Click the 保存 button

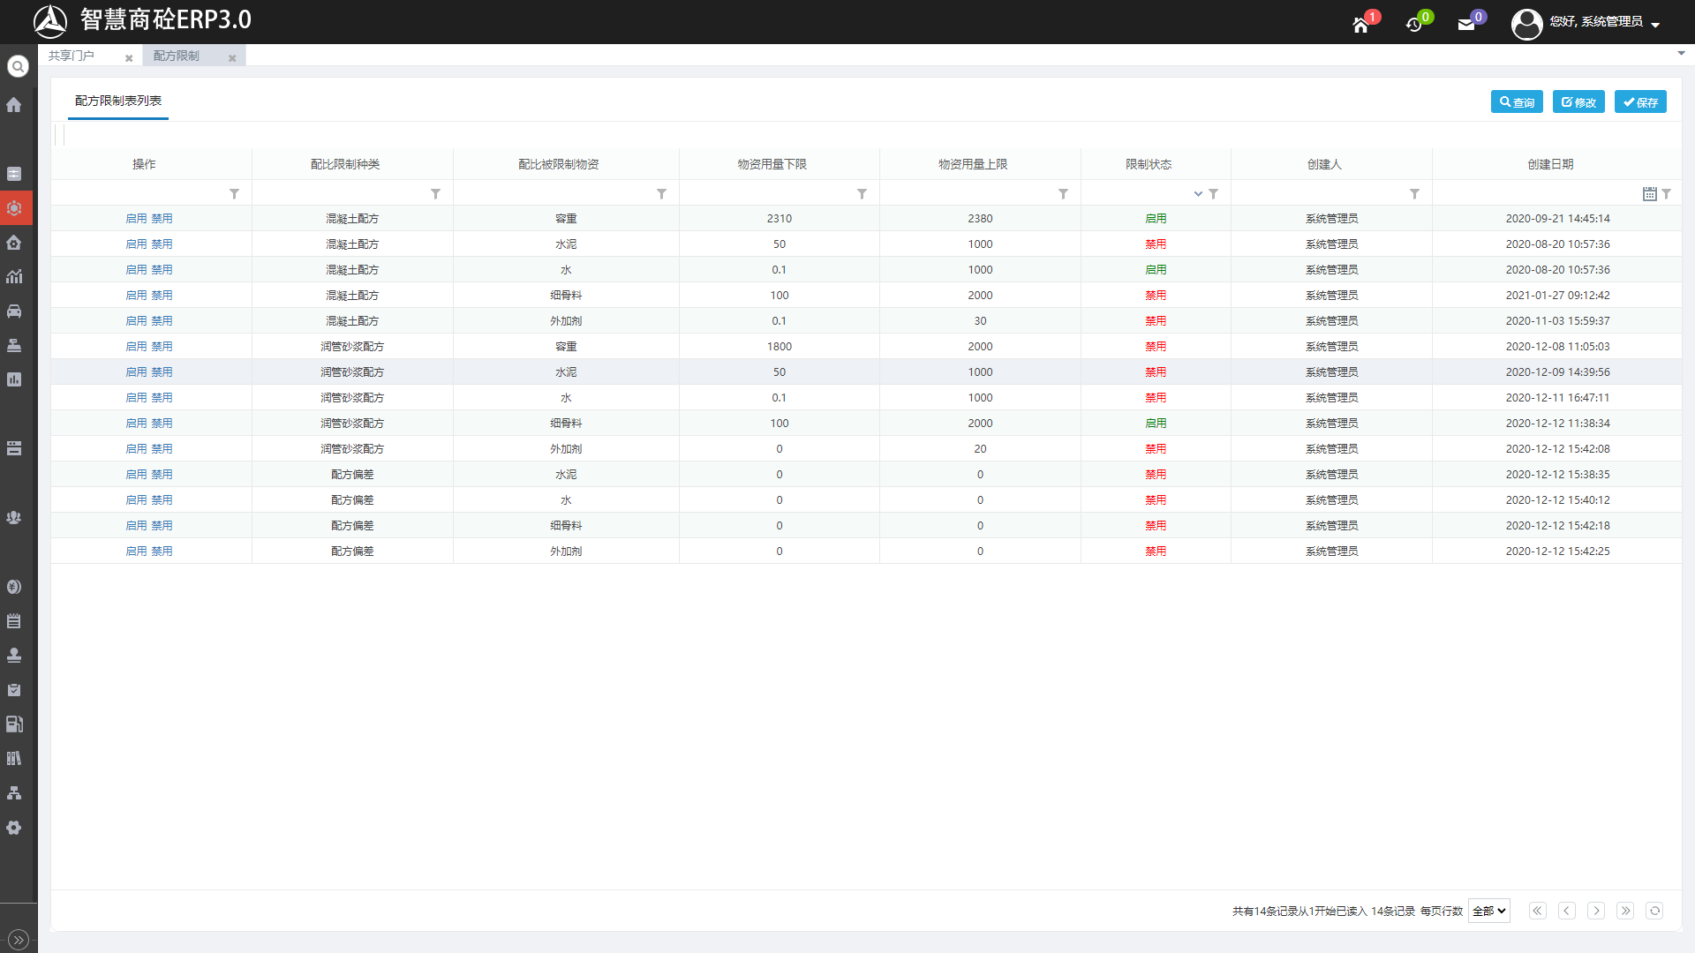click(1640, 102)
